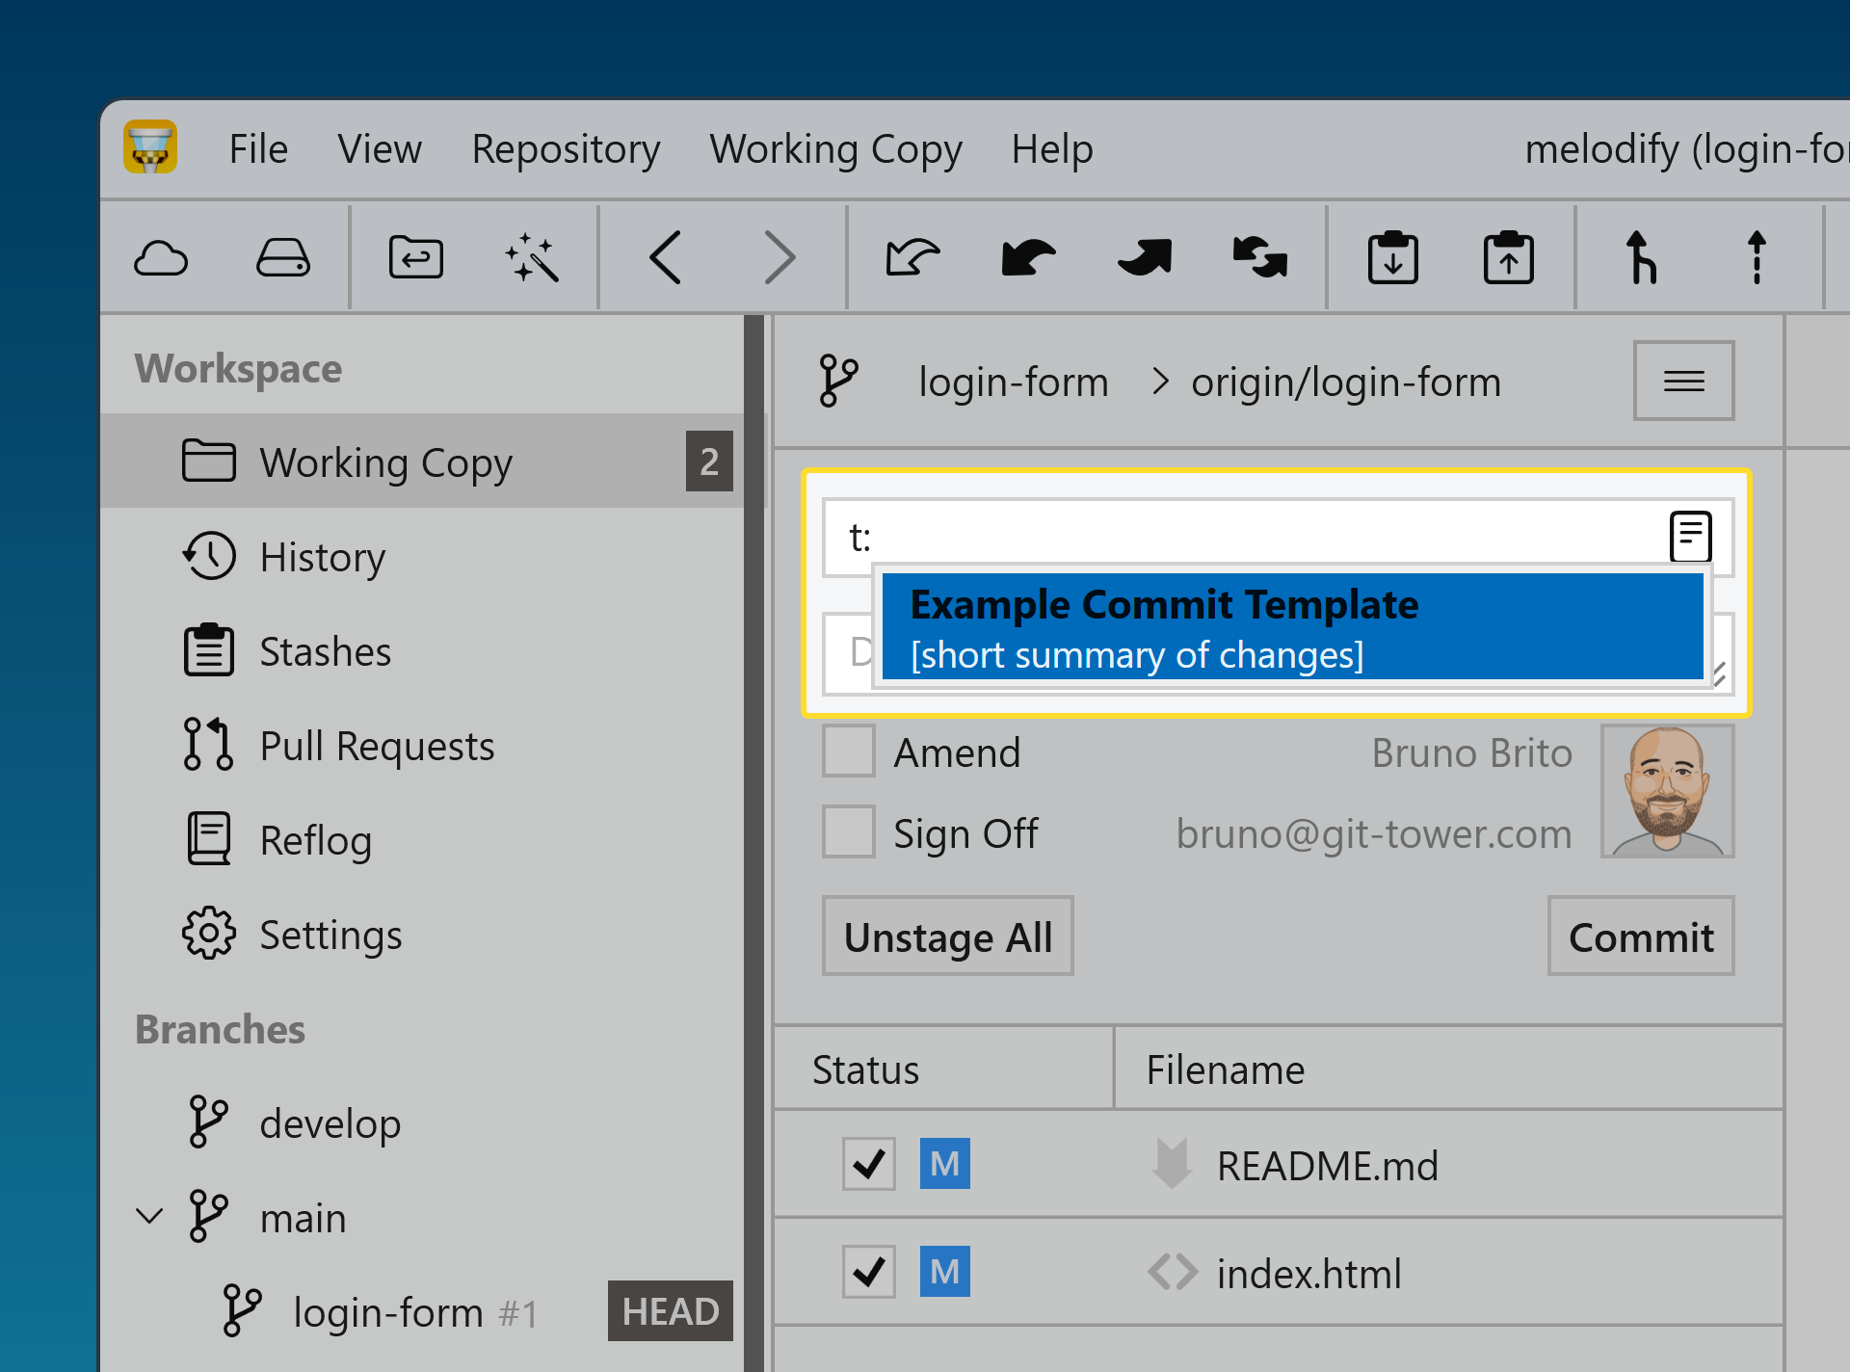Collapse the main branch tree item

[x=150, y=1216]
